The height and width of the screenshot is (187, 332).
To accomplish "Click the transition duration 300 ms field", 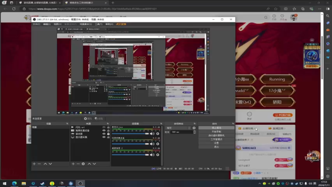I will pos(182,132).
